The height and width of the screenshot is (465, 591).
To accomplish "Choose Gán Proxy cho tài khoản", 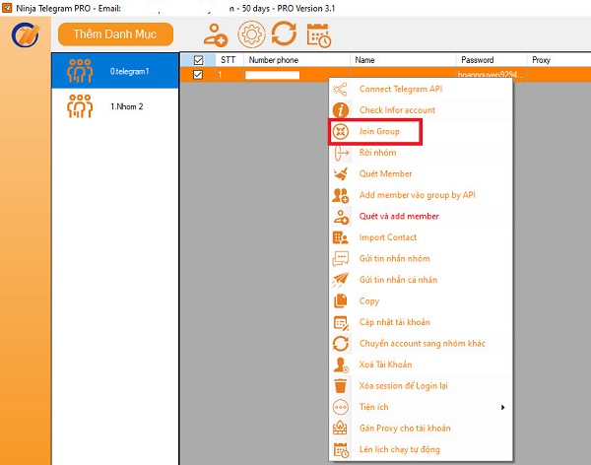I will [421, 428].
